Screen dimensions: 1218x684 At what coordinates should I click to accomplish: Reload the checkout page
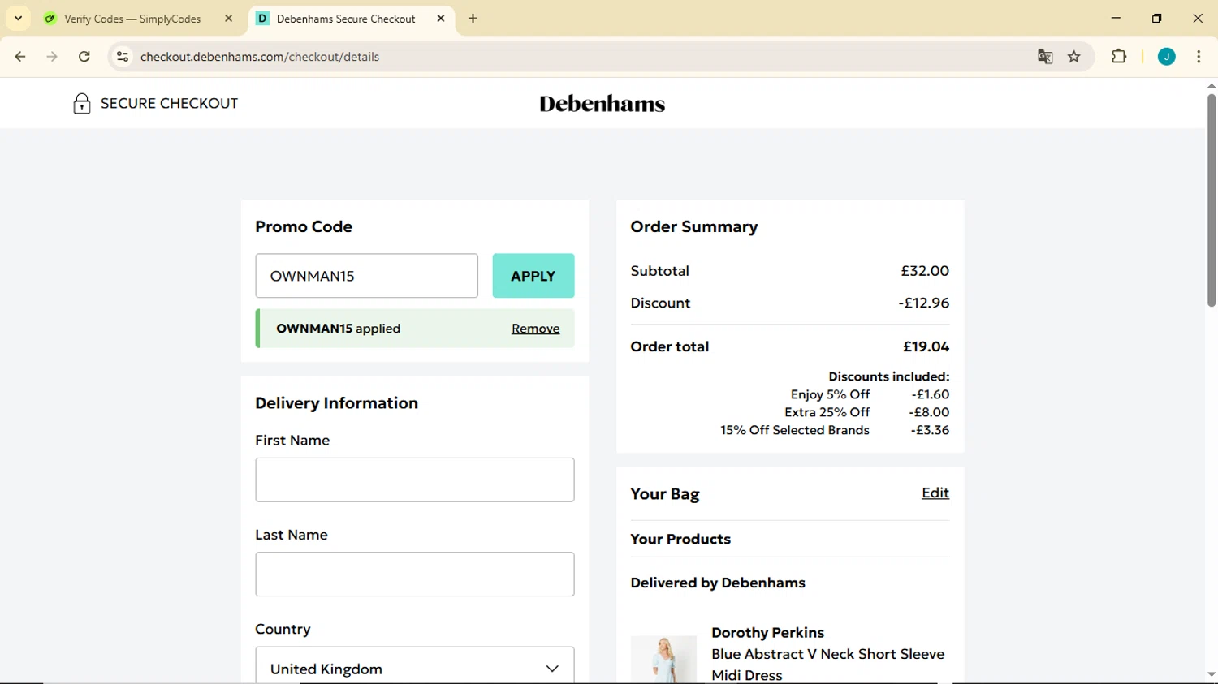click(x=84, y=57)
